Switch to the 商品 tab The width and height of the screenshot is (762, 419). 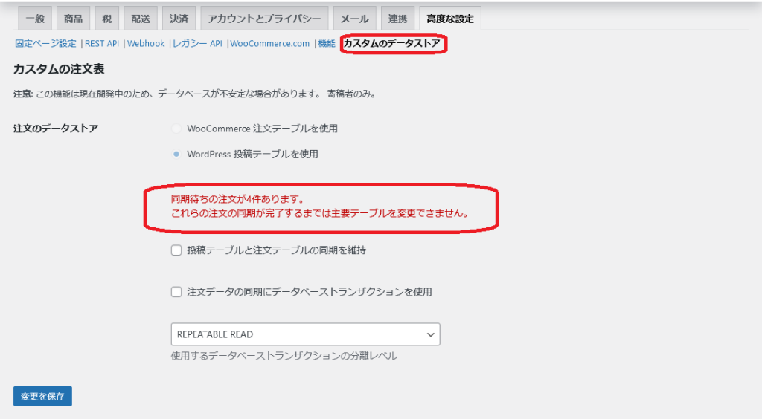(73, 18)
